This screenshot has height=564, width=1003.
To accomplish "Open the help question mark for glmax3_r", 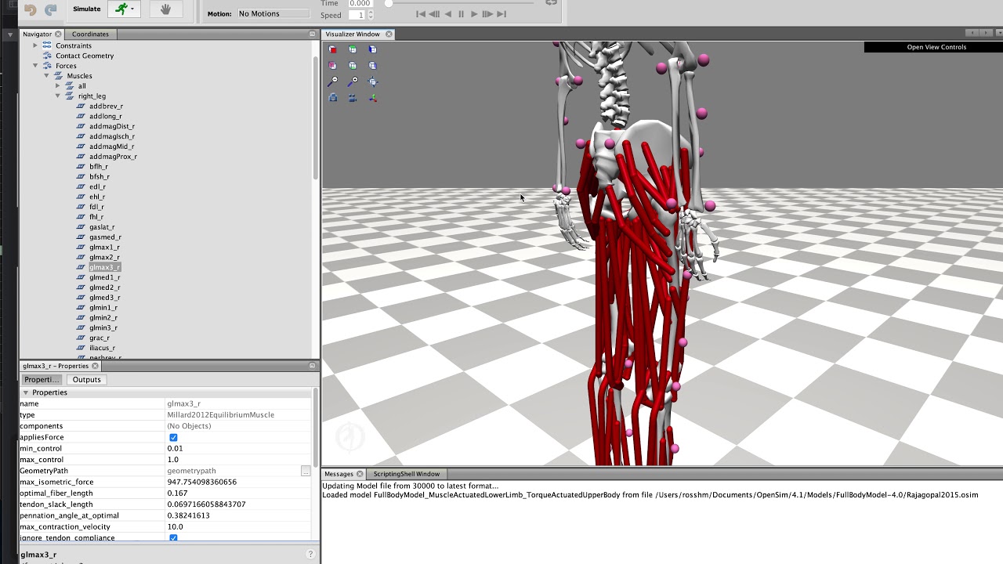I will click(x=310, y=555).
